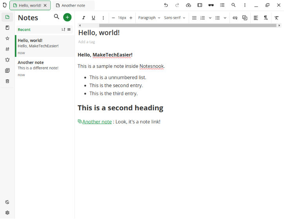The width and height of the screenshot is (284, 219).
Task: Expand numbered list style options
Action: click(x=210, y=18)
